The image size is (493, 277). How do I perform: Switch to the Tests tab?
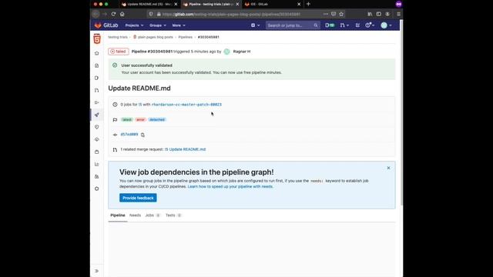pos(173,215)
